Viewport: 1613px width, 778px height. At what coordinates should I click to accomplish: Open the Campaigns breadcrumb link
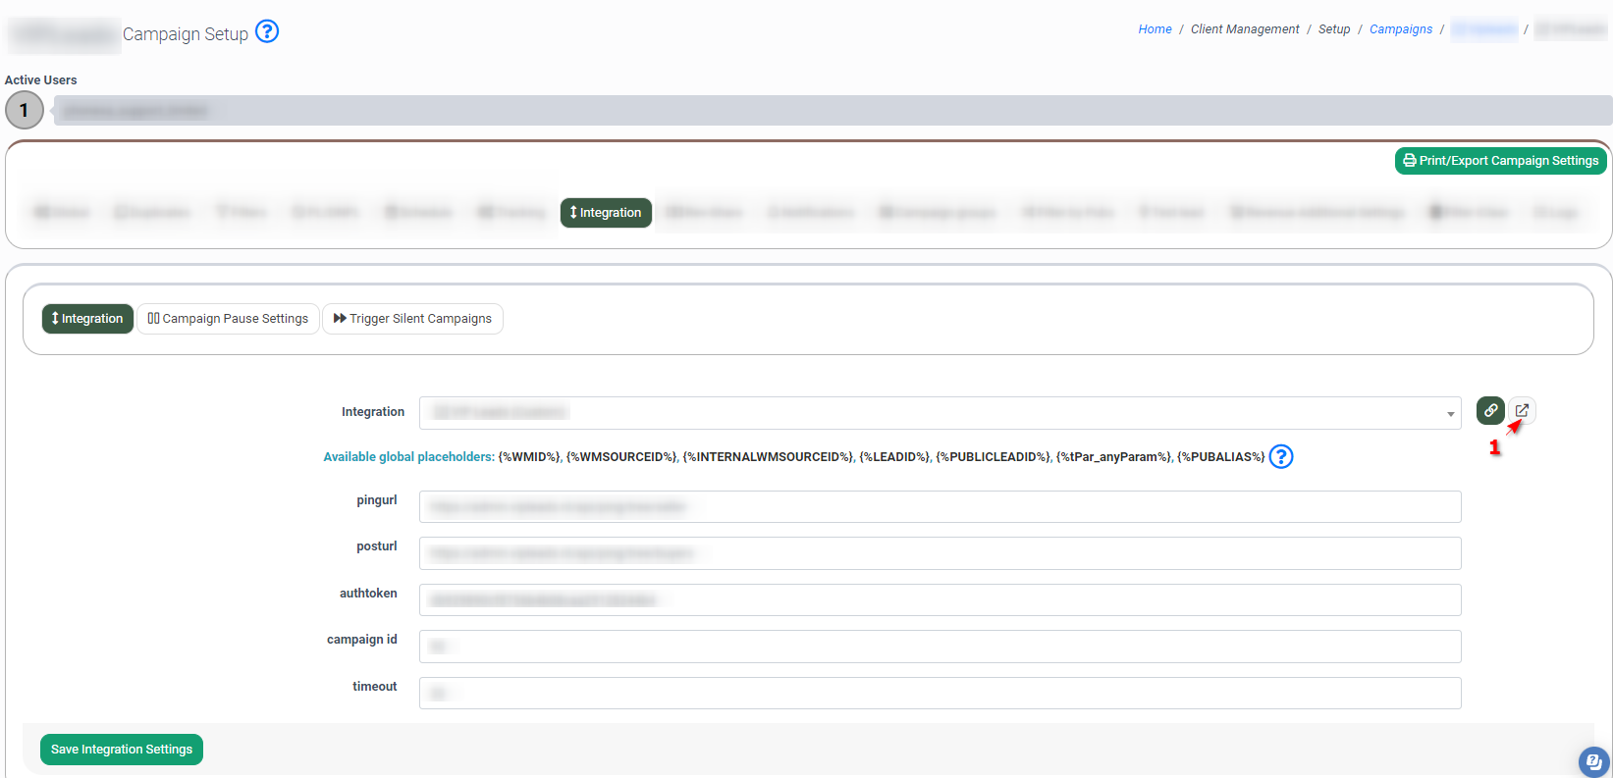pyautogui.click(x=1401, y=29)
